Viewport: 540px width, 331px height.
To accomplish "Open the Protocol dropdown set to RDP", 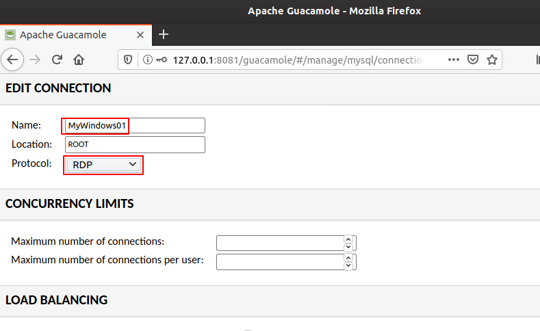I will tap(103, 165).
